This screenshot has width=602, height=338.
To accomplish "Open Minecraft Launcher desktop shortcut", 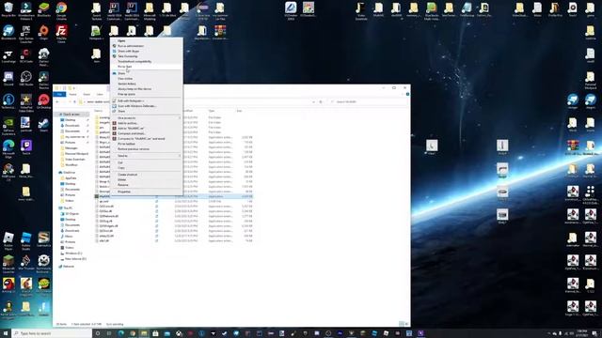I will click(x=8, y=264).
